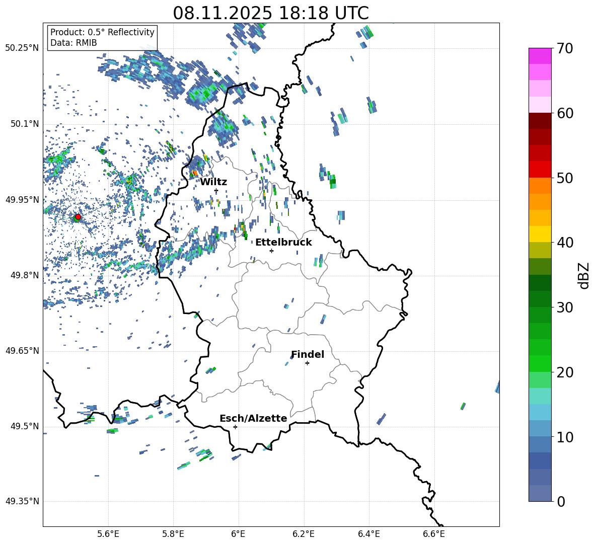Click the red radar site marker

(x=78, y=217)
